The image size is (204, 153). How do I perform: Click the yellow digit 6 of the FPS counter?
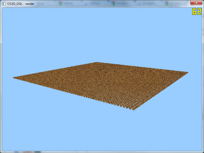(194, 11)
